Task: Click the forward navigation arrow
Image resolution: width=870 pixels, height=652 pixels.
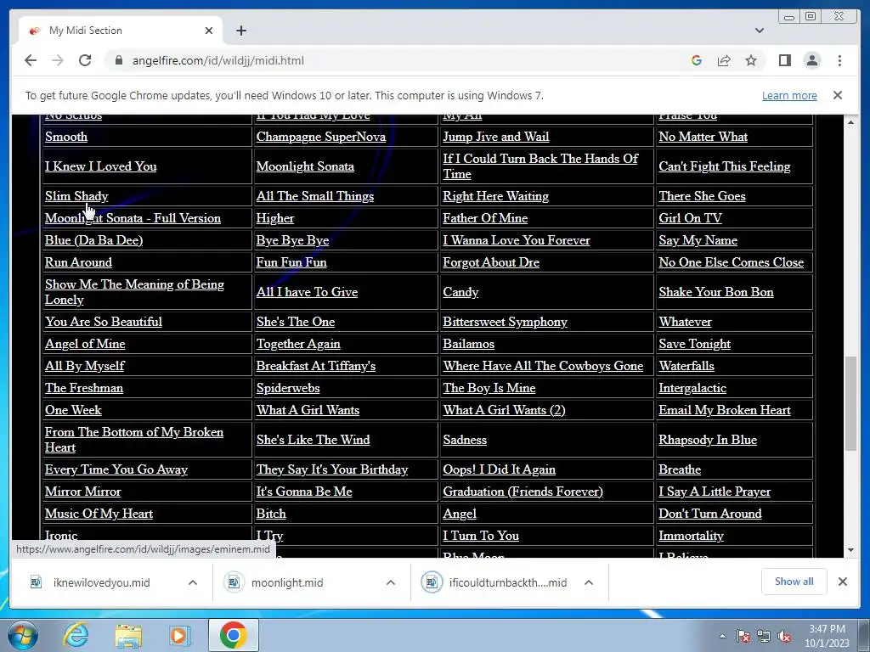Action: click(x=58, y=60)
